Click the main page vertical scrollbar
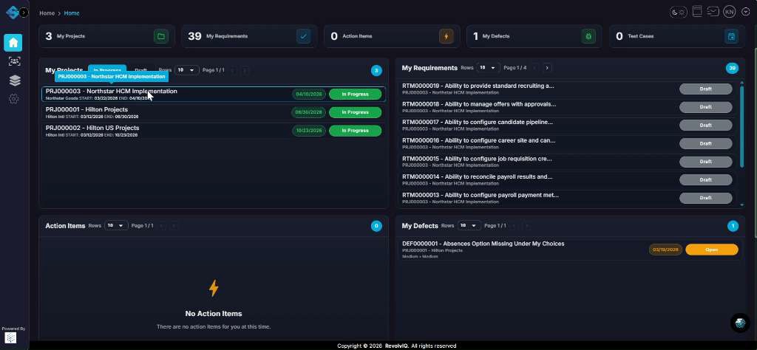Viewport: 757px width, 350px height. point(755,143)
